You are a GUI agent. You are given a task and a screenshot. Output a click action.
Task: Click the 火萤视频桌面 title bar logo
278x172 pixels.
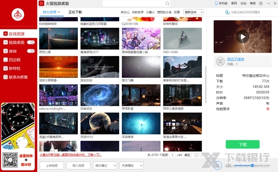(41, 3)
